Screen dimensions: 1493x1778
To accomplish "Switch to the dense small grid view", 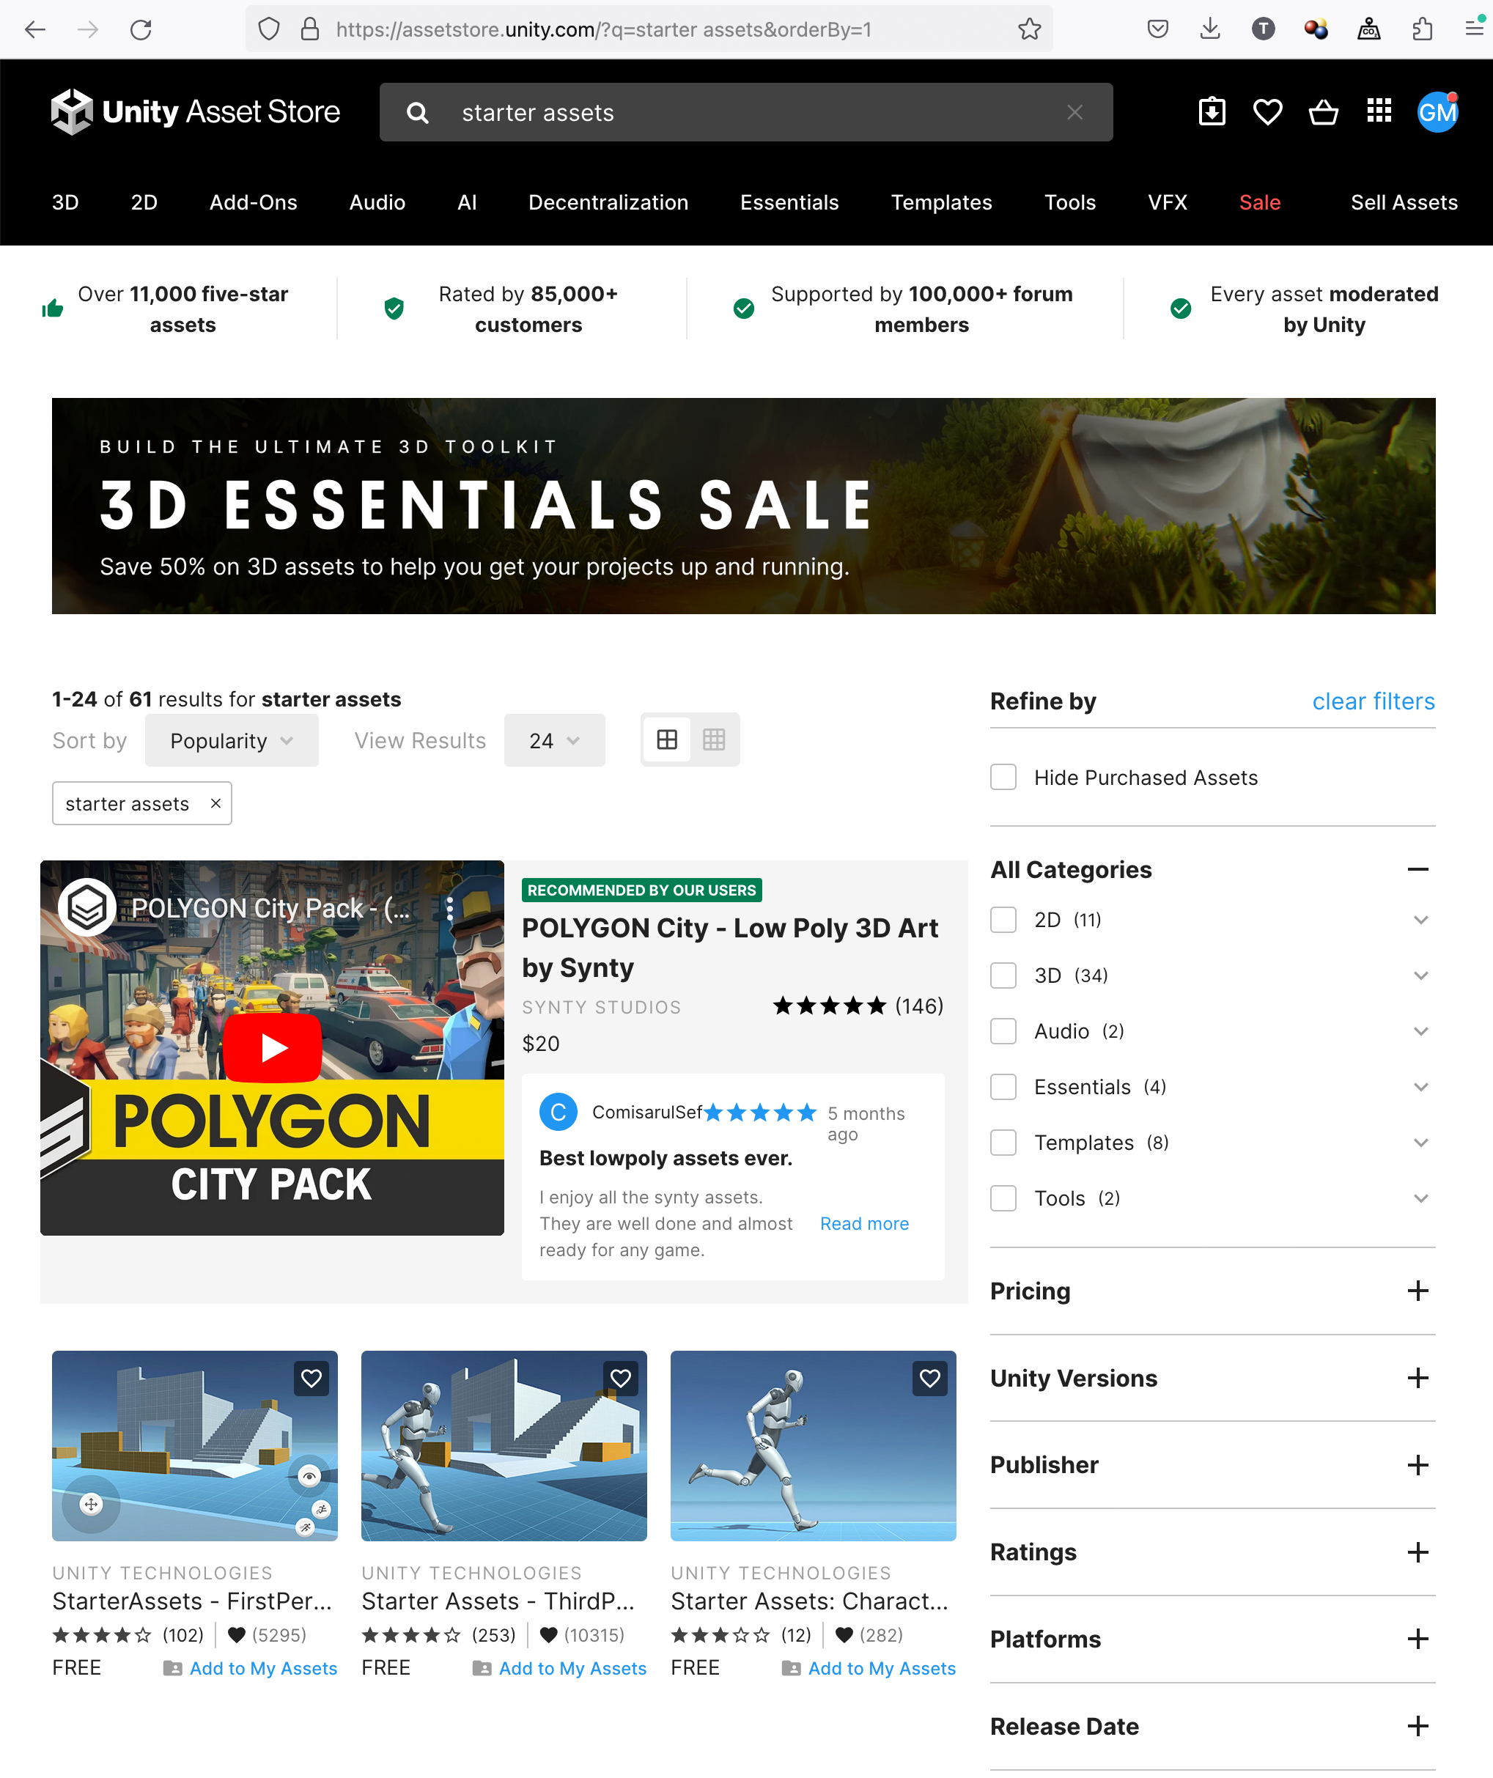I will click(x=714, y=740).
